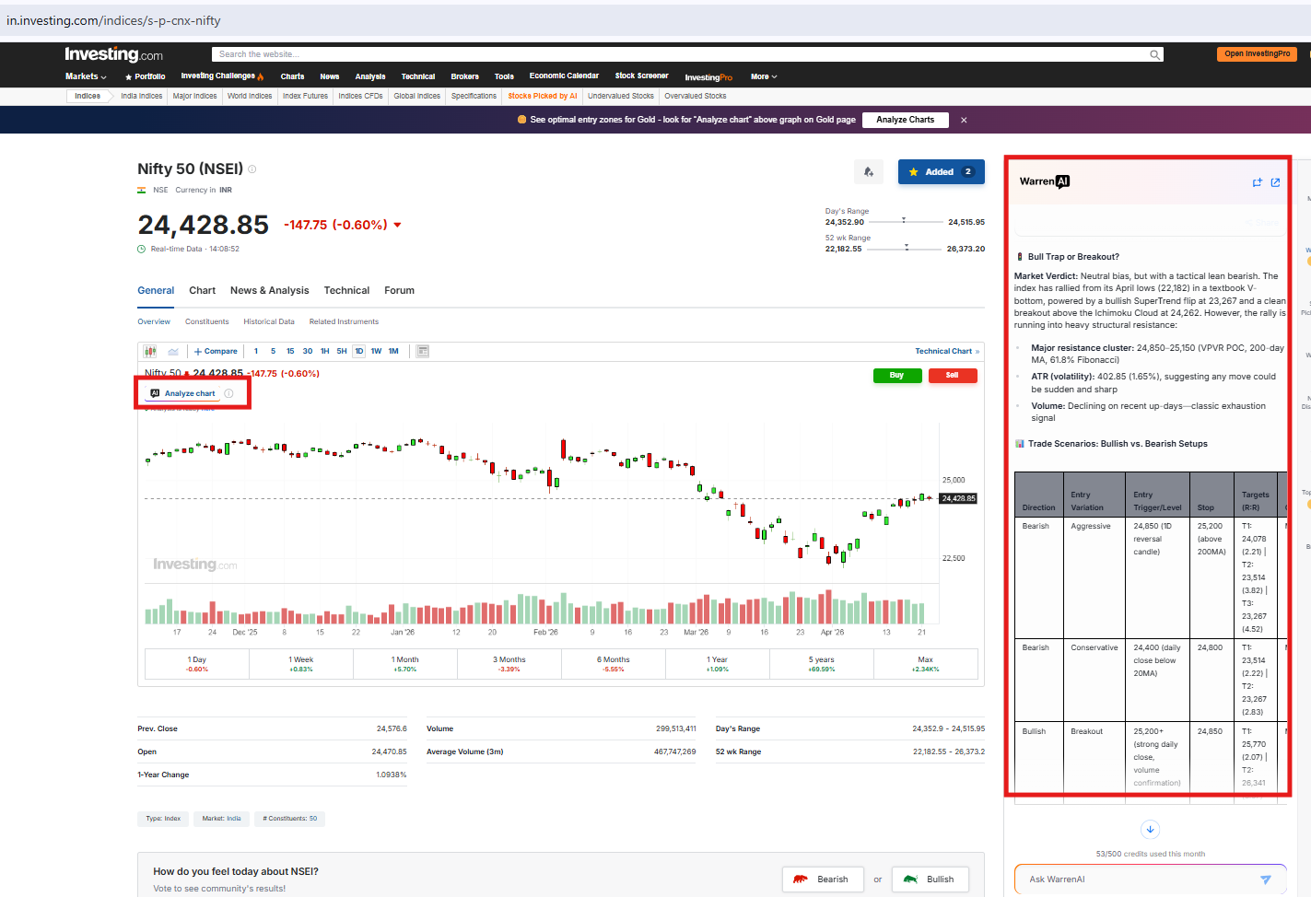Open the Historical Data sub-tab

pyautogui.click(x=268, y=321)
